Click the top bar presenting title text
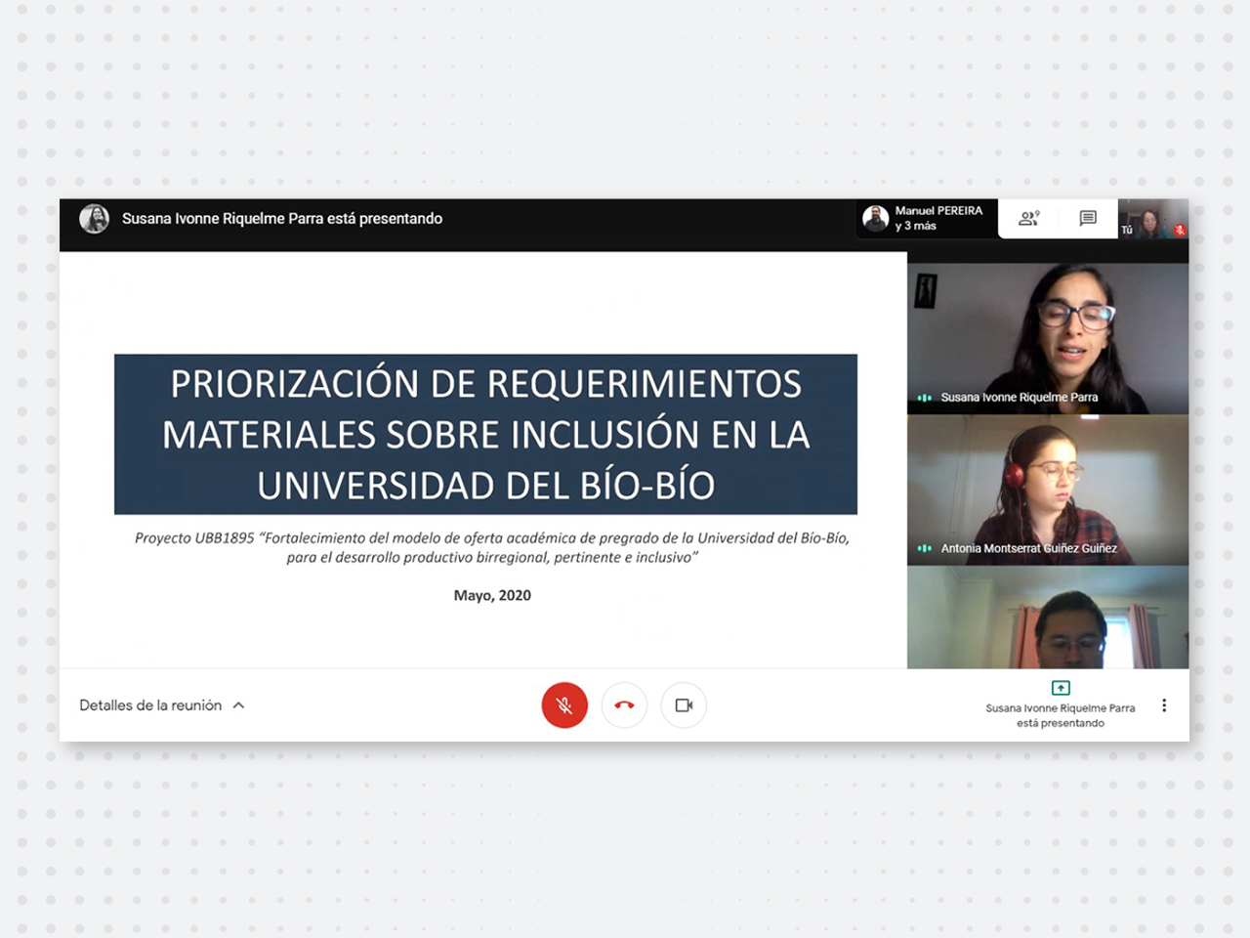1250x938 pixels. tap(282, 219)
